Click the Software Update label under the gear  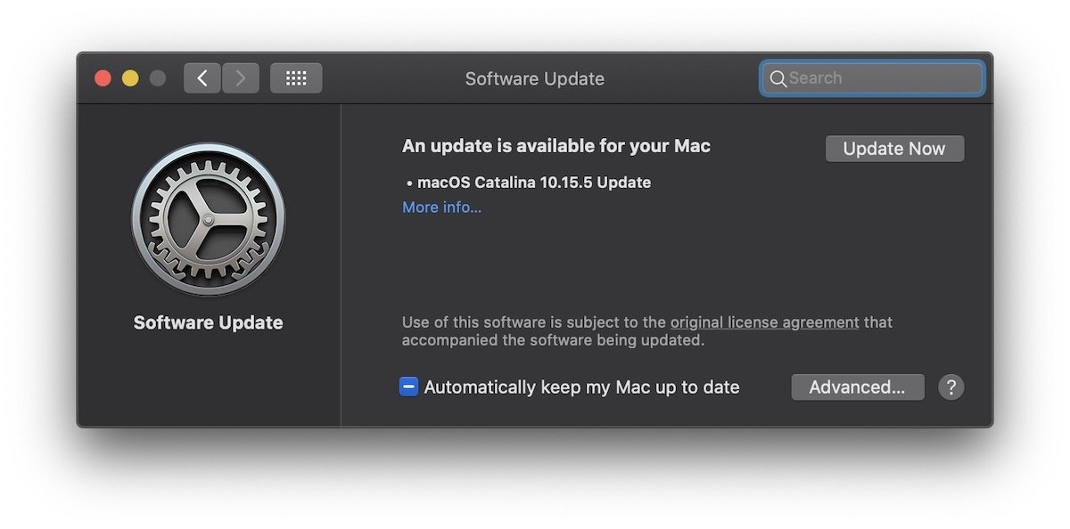(209, 322)
